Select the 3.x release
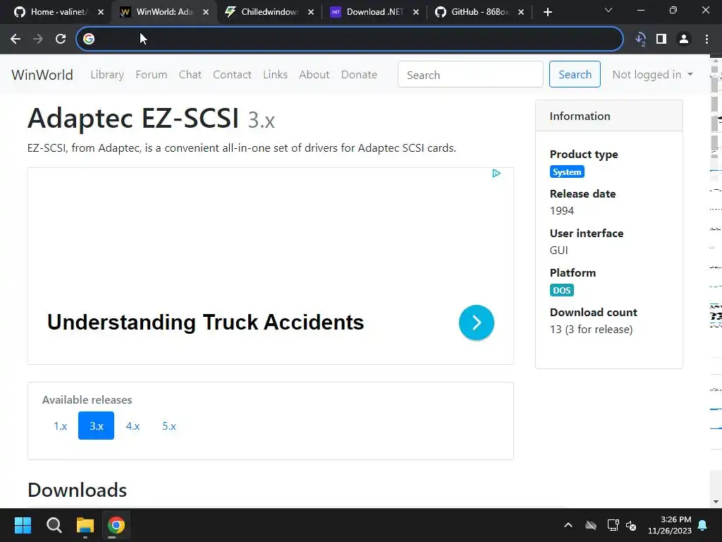722x542 pixels. (x=96, y=426)
